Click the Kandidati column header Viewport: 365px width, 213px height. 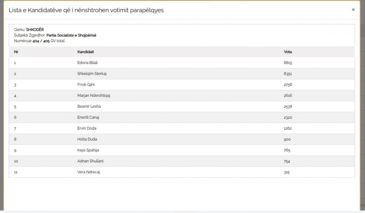click(x=86, y=52)
